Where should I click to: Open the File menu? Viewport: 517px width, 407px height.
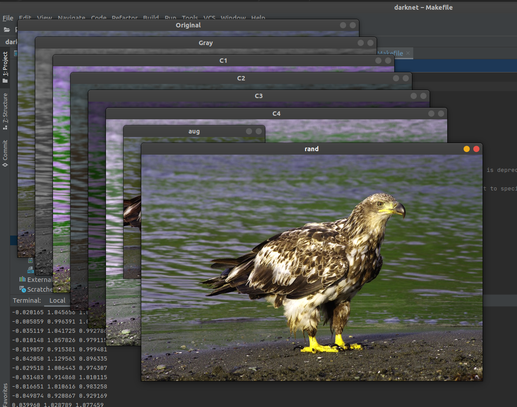click(8, 18)
